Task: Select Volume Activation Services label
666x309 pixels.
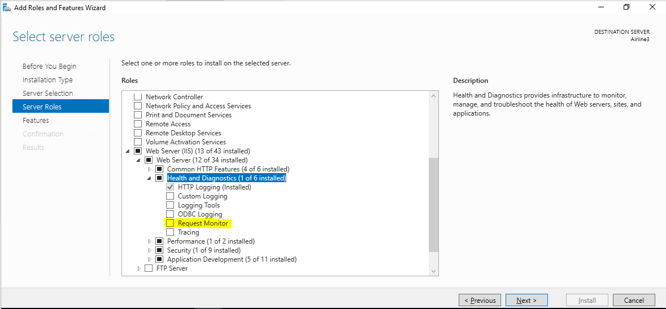Action: coord(186,142)
